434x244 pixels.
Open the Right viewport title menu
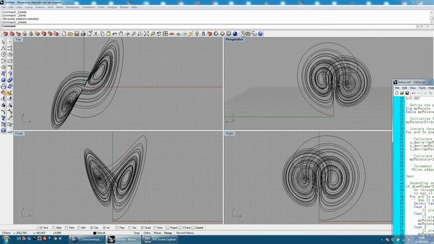coord(229,134)
